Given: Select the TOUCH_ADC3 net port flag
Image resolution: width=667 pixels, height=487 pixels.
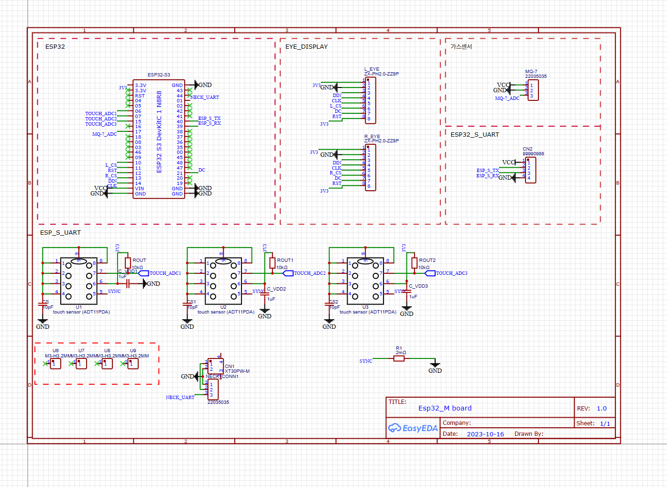Looking at the screenshot, I should (430, 273).
